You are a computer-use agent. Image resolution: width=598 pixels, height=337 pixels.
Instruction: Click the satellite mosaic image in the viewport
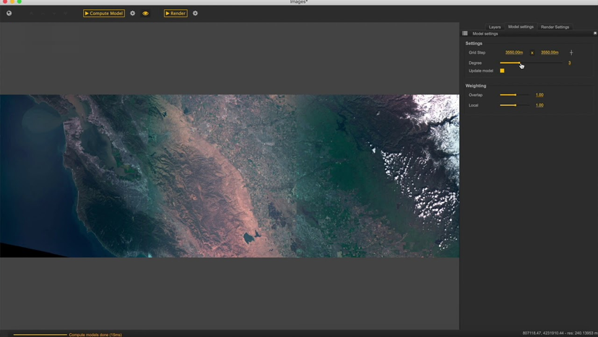tap(229, 176)
